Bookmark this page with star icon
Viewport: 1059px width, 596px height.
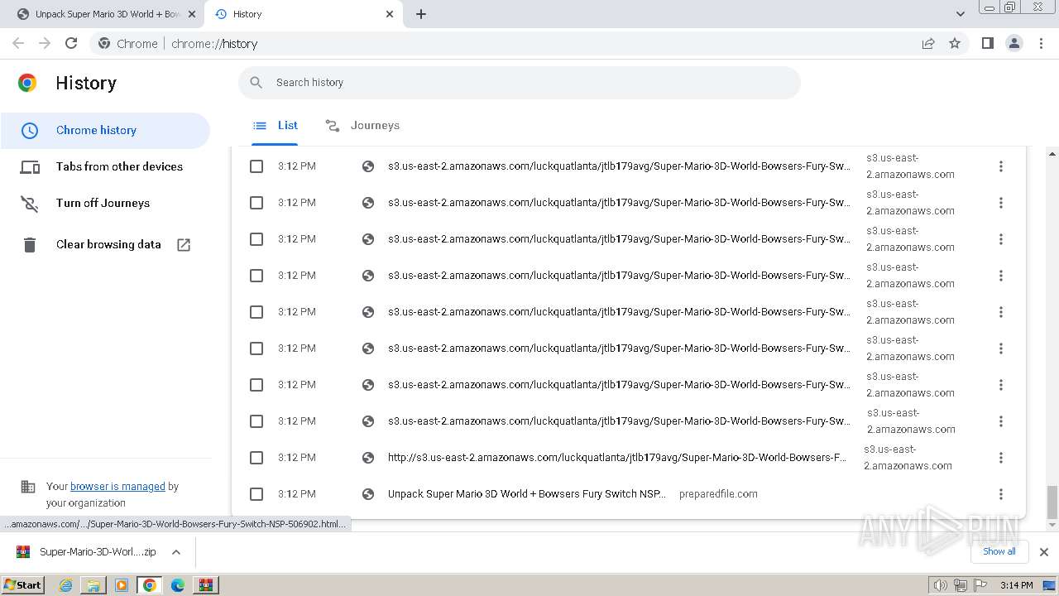coord(955,43)
